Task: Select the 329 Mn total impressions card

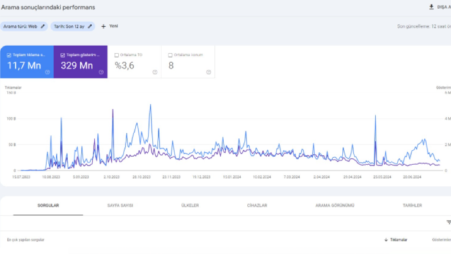Action: [x=81, y=62]
